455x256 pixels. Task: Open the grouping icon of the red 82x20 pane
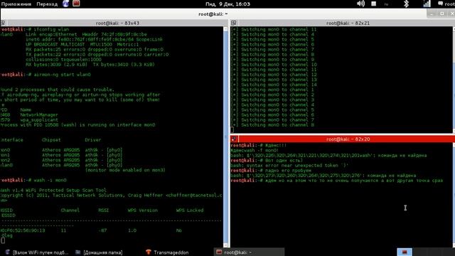[x=234, y=139]
